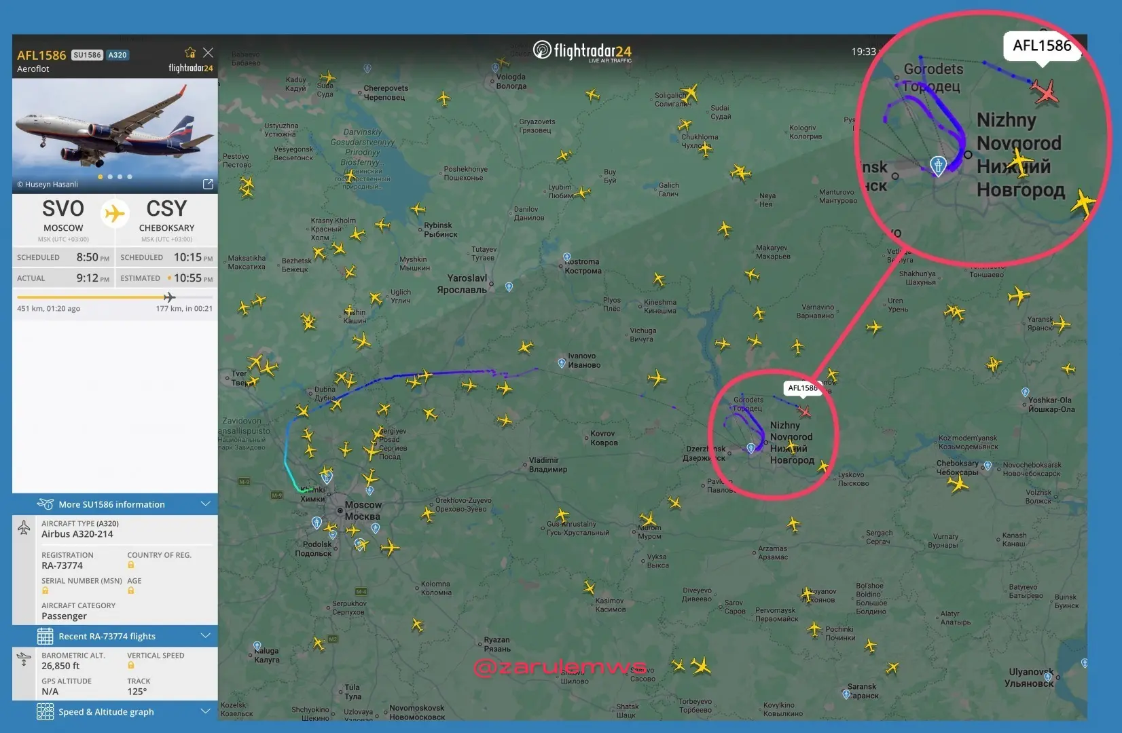Click the flight progress bar plane marker

[170, 297]
